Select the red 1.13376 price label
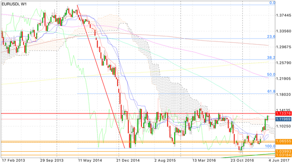Image resolution: width=292 pixels, height=164 pixels. coord(283,113)
